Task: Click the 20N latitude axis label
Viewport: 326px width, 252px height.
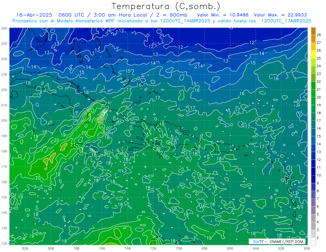Action: coord(4,120)
